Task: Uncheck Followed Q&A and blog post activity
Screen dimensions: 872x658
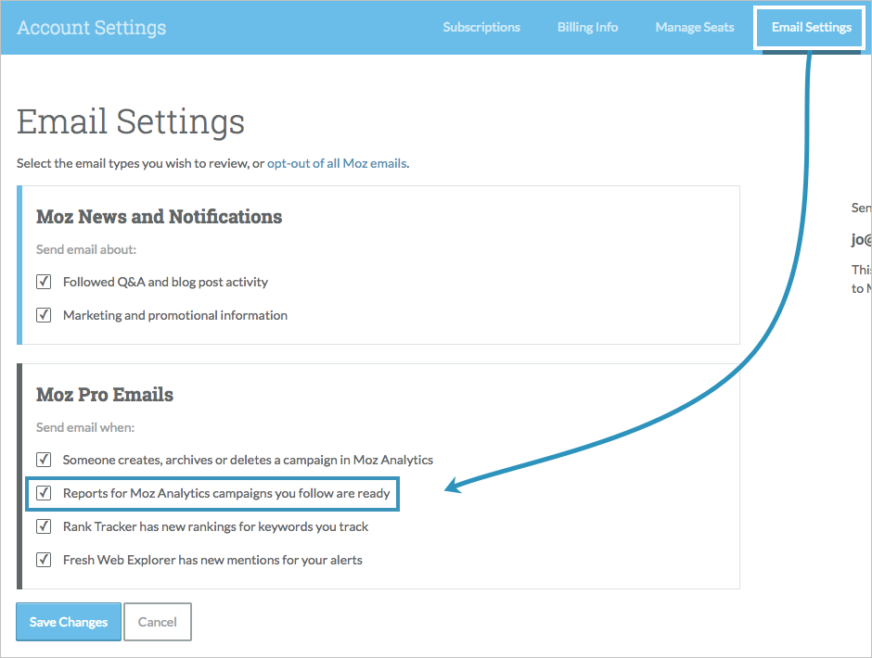Action: [x=44, y=282]
